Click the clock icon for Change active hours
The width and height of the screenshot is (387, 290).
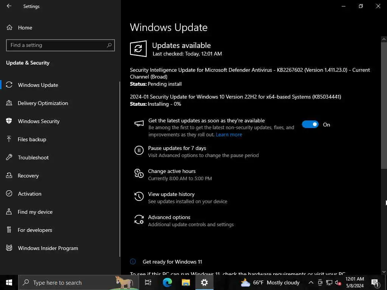[x=139, y=173]
